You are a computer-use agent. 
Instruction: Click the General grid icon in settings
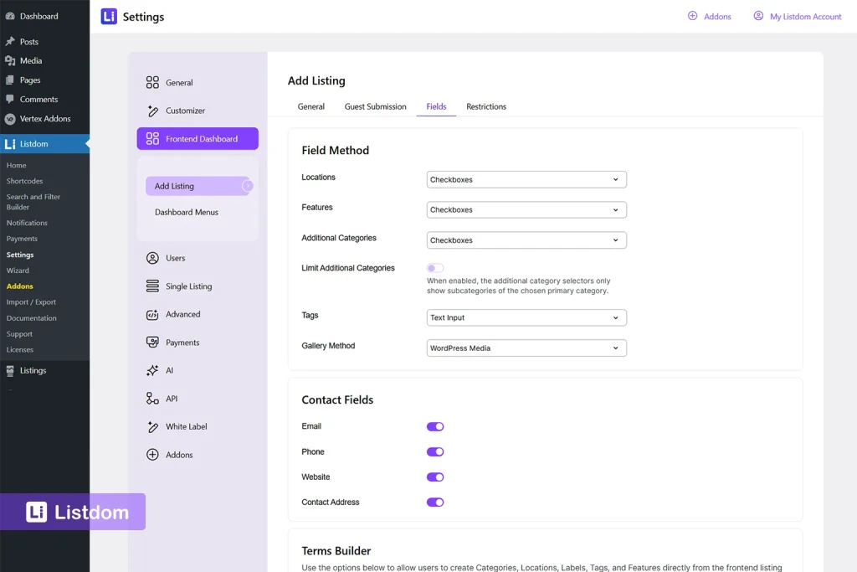click(x=152, y=83)
